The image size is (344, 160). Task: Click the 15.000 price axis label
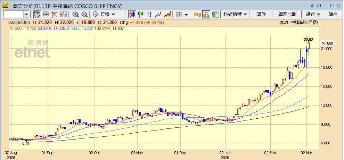[x=327, y=86]
